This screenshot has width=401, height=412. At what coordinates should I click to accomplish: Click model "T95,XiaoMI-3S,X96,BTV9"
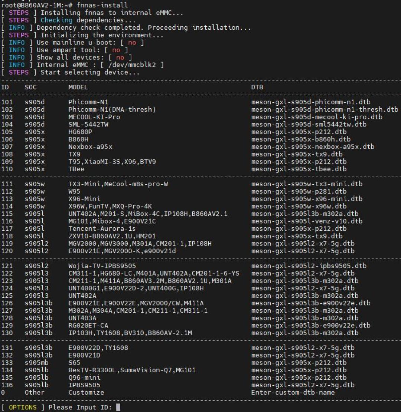(112, 162)
